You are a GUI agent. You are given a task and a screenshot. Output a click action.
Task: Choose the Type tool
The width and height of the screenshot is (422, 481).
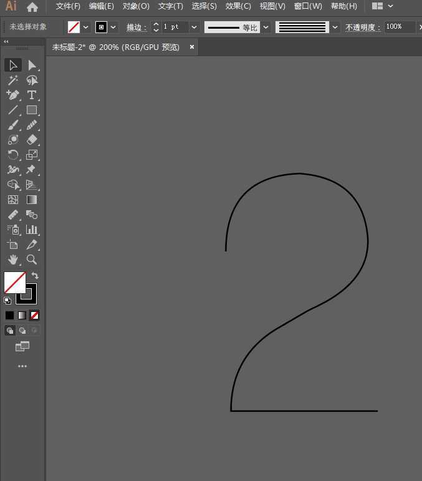[x=31, y=95]
